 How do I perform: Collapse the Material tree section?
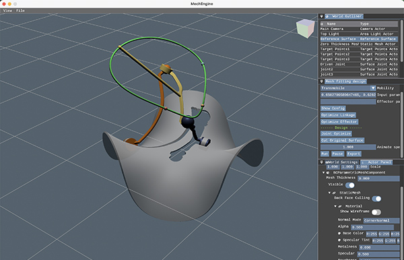pos(335,206)
